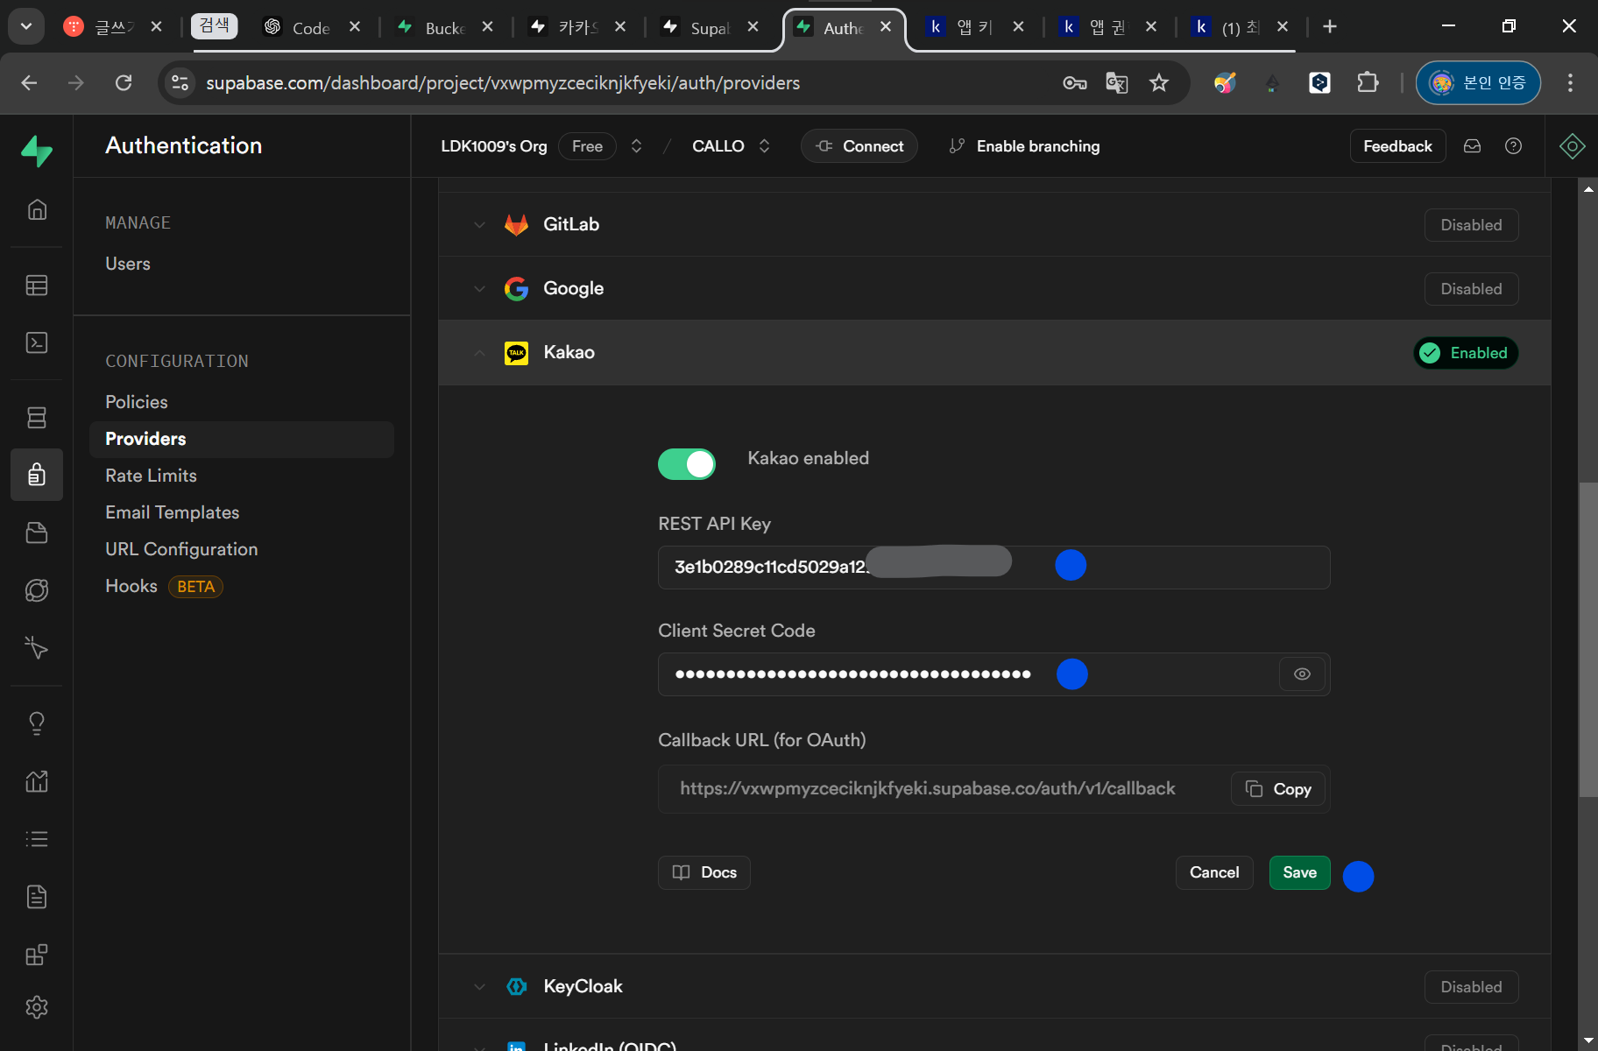Image resolution: width=1598 pixels, height=1051 pixels.
Task: Open a new browser tab
Action: click(1330, 26)
